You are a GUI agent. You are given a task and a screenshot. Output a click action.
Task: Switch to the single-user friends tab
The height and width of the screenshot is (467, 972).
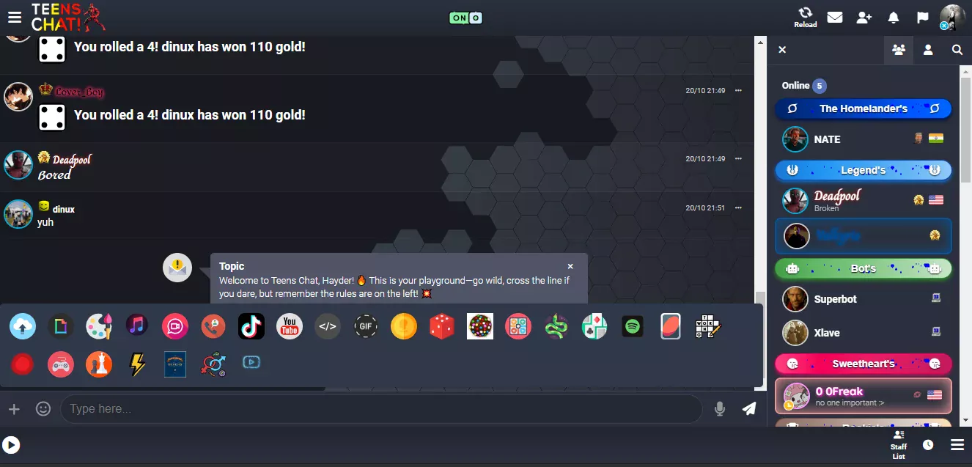tap(928, 50)
